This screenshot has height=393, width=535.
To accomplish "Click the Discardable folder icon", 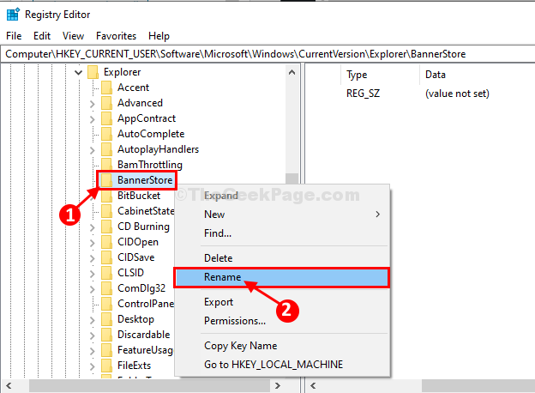I will pos(106,335).
